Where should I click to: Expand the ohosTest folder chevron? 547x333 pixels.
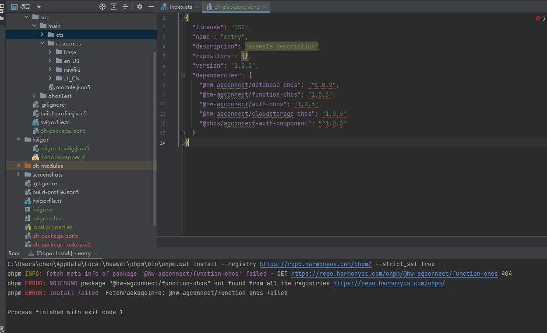tap(34, 96)
